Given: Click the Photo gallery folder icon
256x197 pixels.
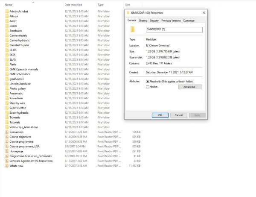Looking at the screenshot, I should [7, 88].
